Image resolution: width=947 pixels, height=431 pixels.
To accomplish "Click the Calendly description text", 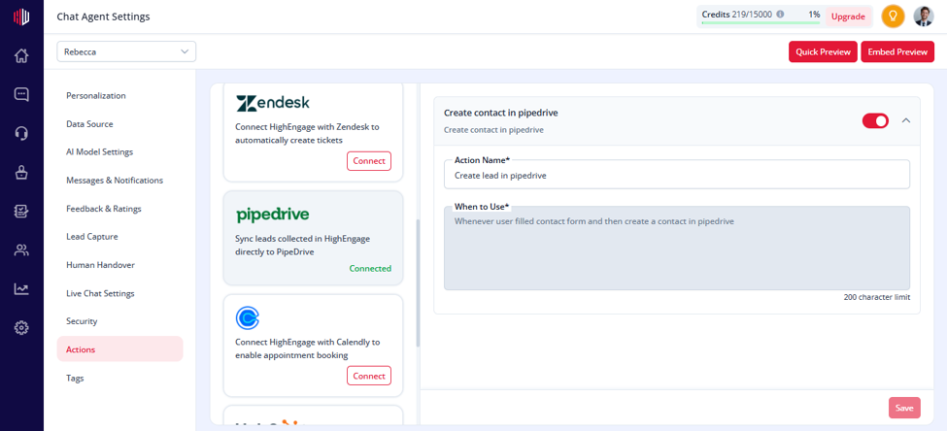I will [x=308, y=348].
